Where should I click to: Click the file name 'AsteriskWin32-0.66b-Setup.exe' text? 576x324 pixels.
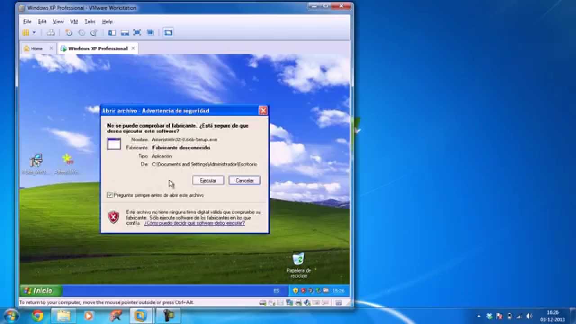(x=184, y=139)
